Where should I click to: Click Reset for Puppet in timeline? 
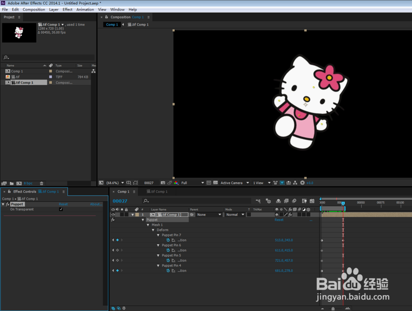tap(279, 220)
